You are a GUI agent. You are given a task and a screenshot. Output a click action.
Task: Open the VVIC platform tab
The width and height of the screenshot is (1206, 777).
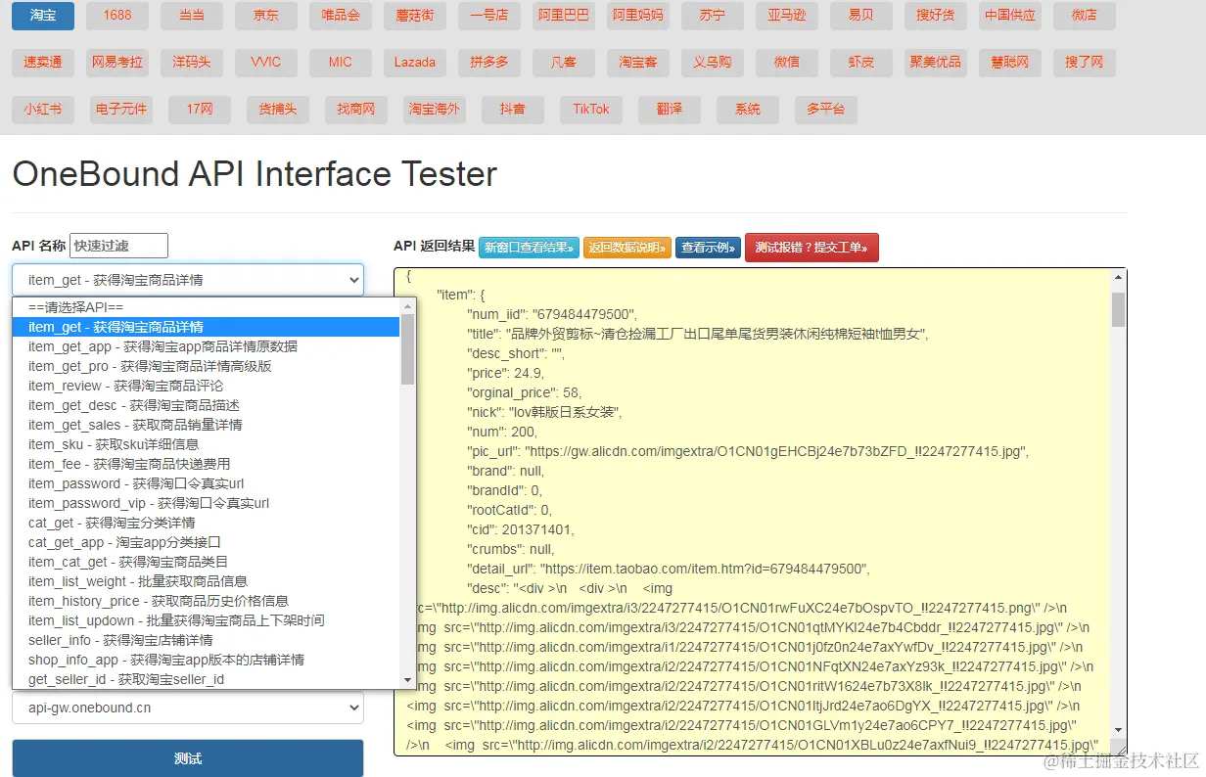(x=266, y=62)
